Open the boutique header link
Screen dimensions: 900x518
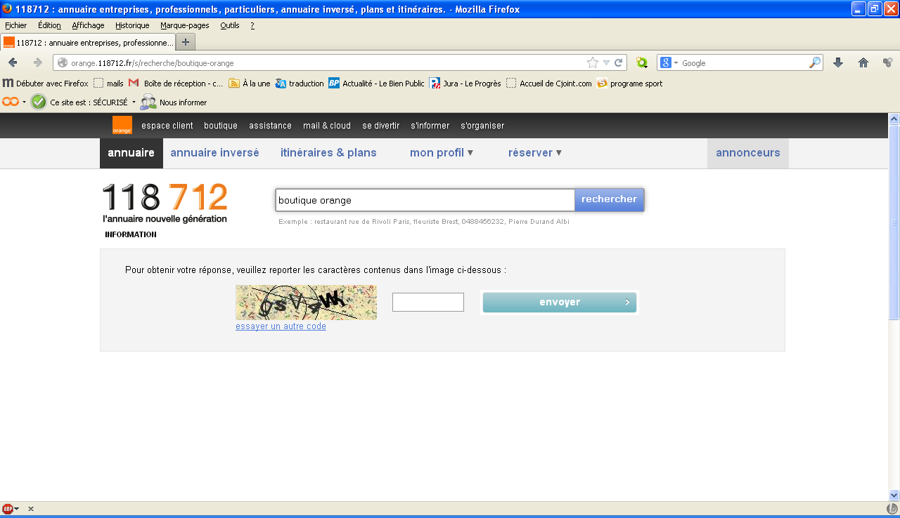(221, 126)
